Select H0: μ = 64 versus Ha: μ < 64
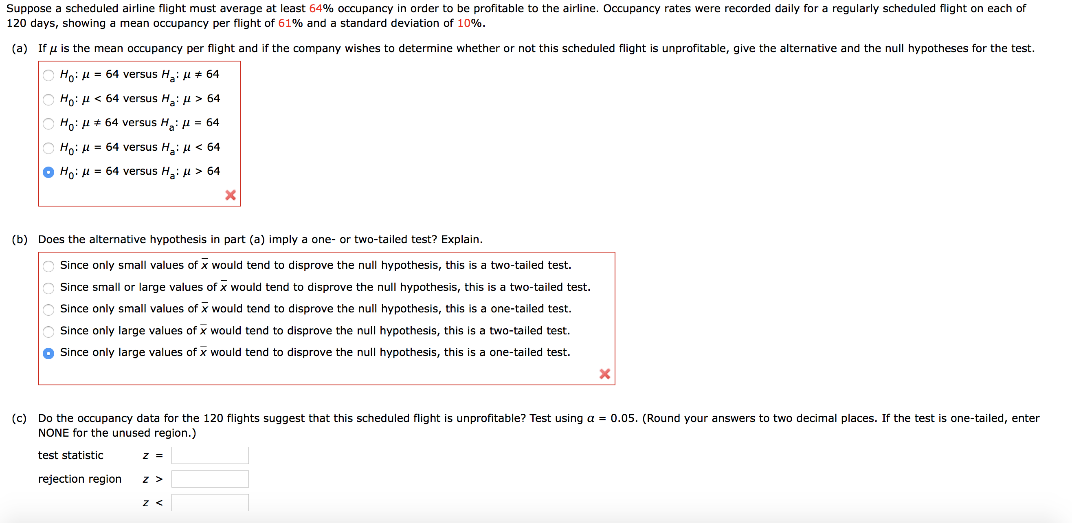The width and height of the screenshot is (1072, 523). point(48,148)
